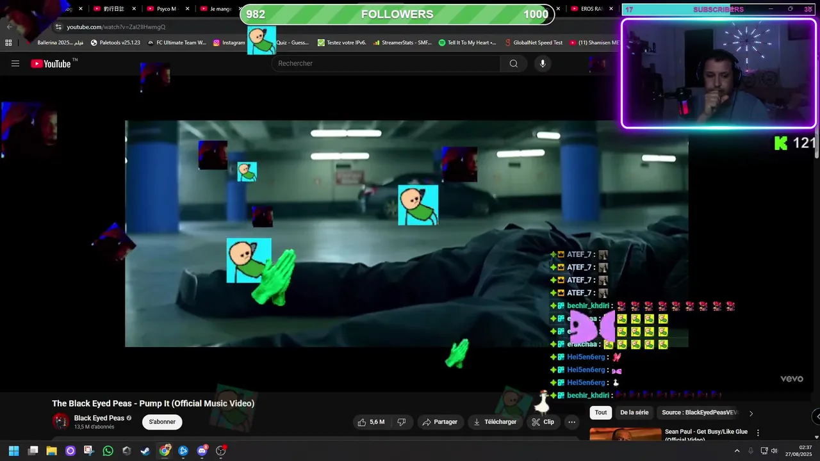This screenshot has height=461, width=820.
Task: Create a clip with the Clip button
Action: click(x=543, y=422)
